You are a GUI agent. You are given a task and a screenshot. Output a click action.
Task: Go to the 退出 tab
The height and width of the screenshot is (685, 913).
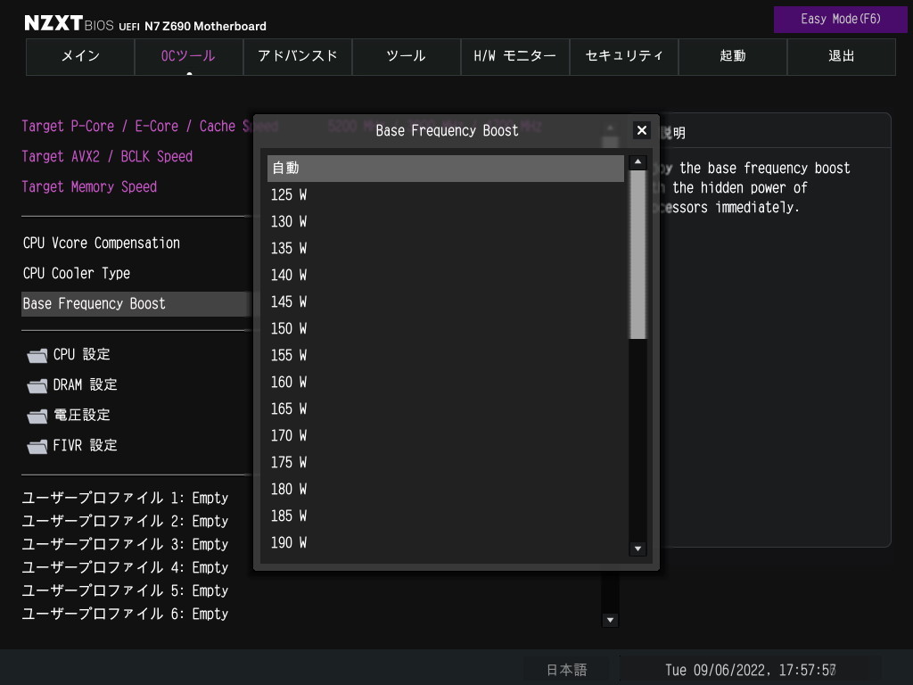click(x=842, y=56)
